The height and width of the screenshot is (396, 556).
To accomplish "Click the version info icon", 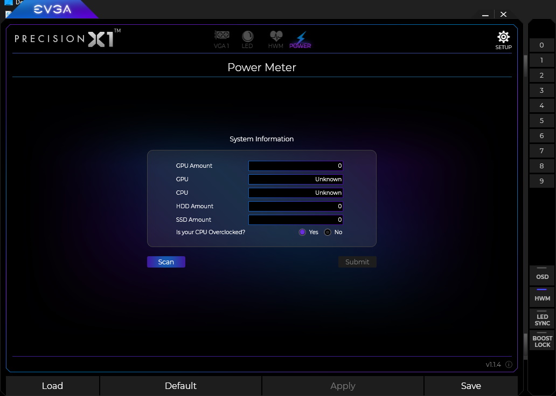I will 509,365.
